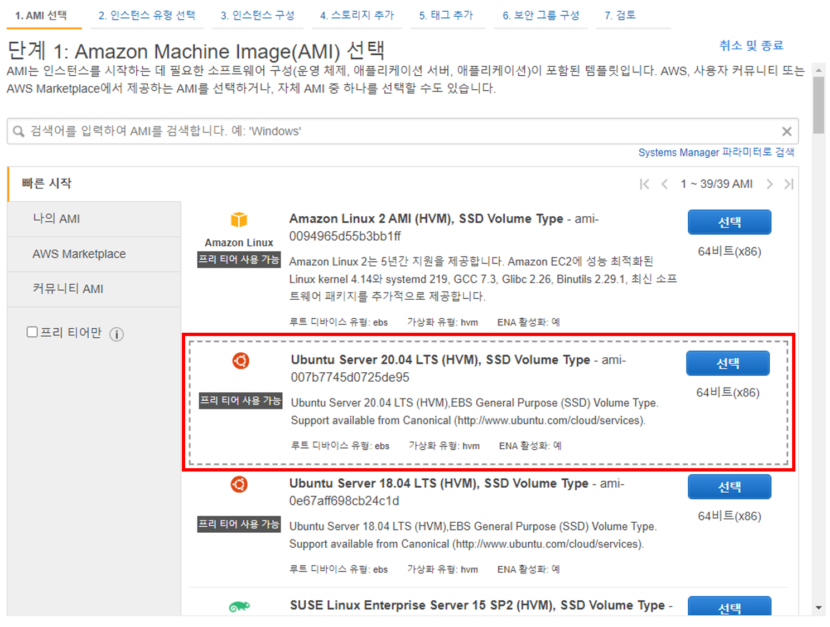Go to next page of AMI list
Image resolution: width=830 pixels, height=627 pixels.
(769, 184)
